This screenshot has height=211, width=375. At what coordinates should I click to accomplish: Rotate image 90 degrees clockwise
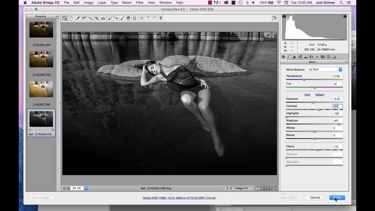[154, 18]
